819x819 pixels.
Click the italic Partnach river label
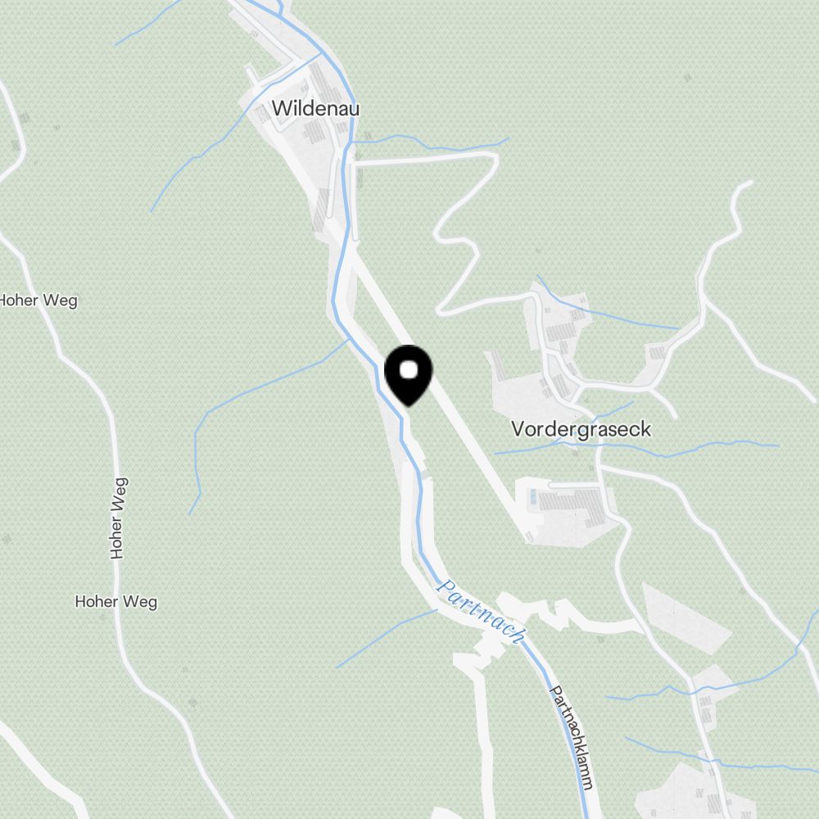point(481,611)
